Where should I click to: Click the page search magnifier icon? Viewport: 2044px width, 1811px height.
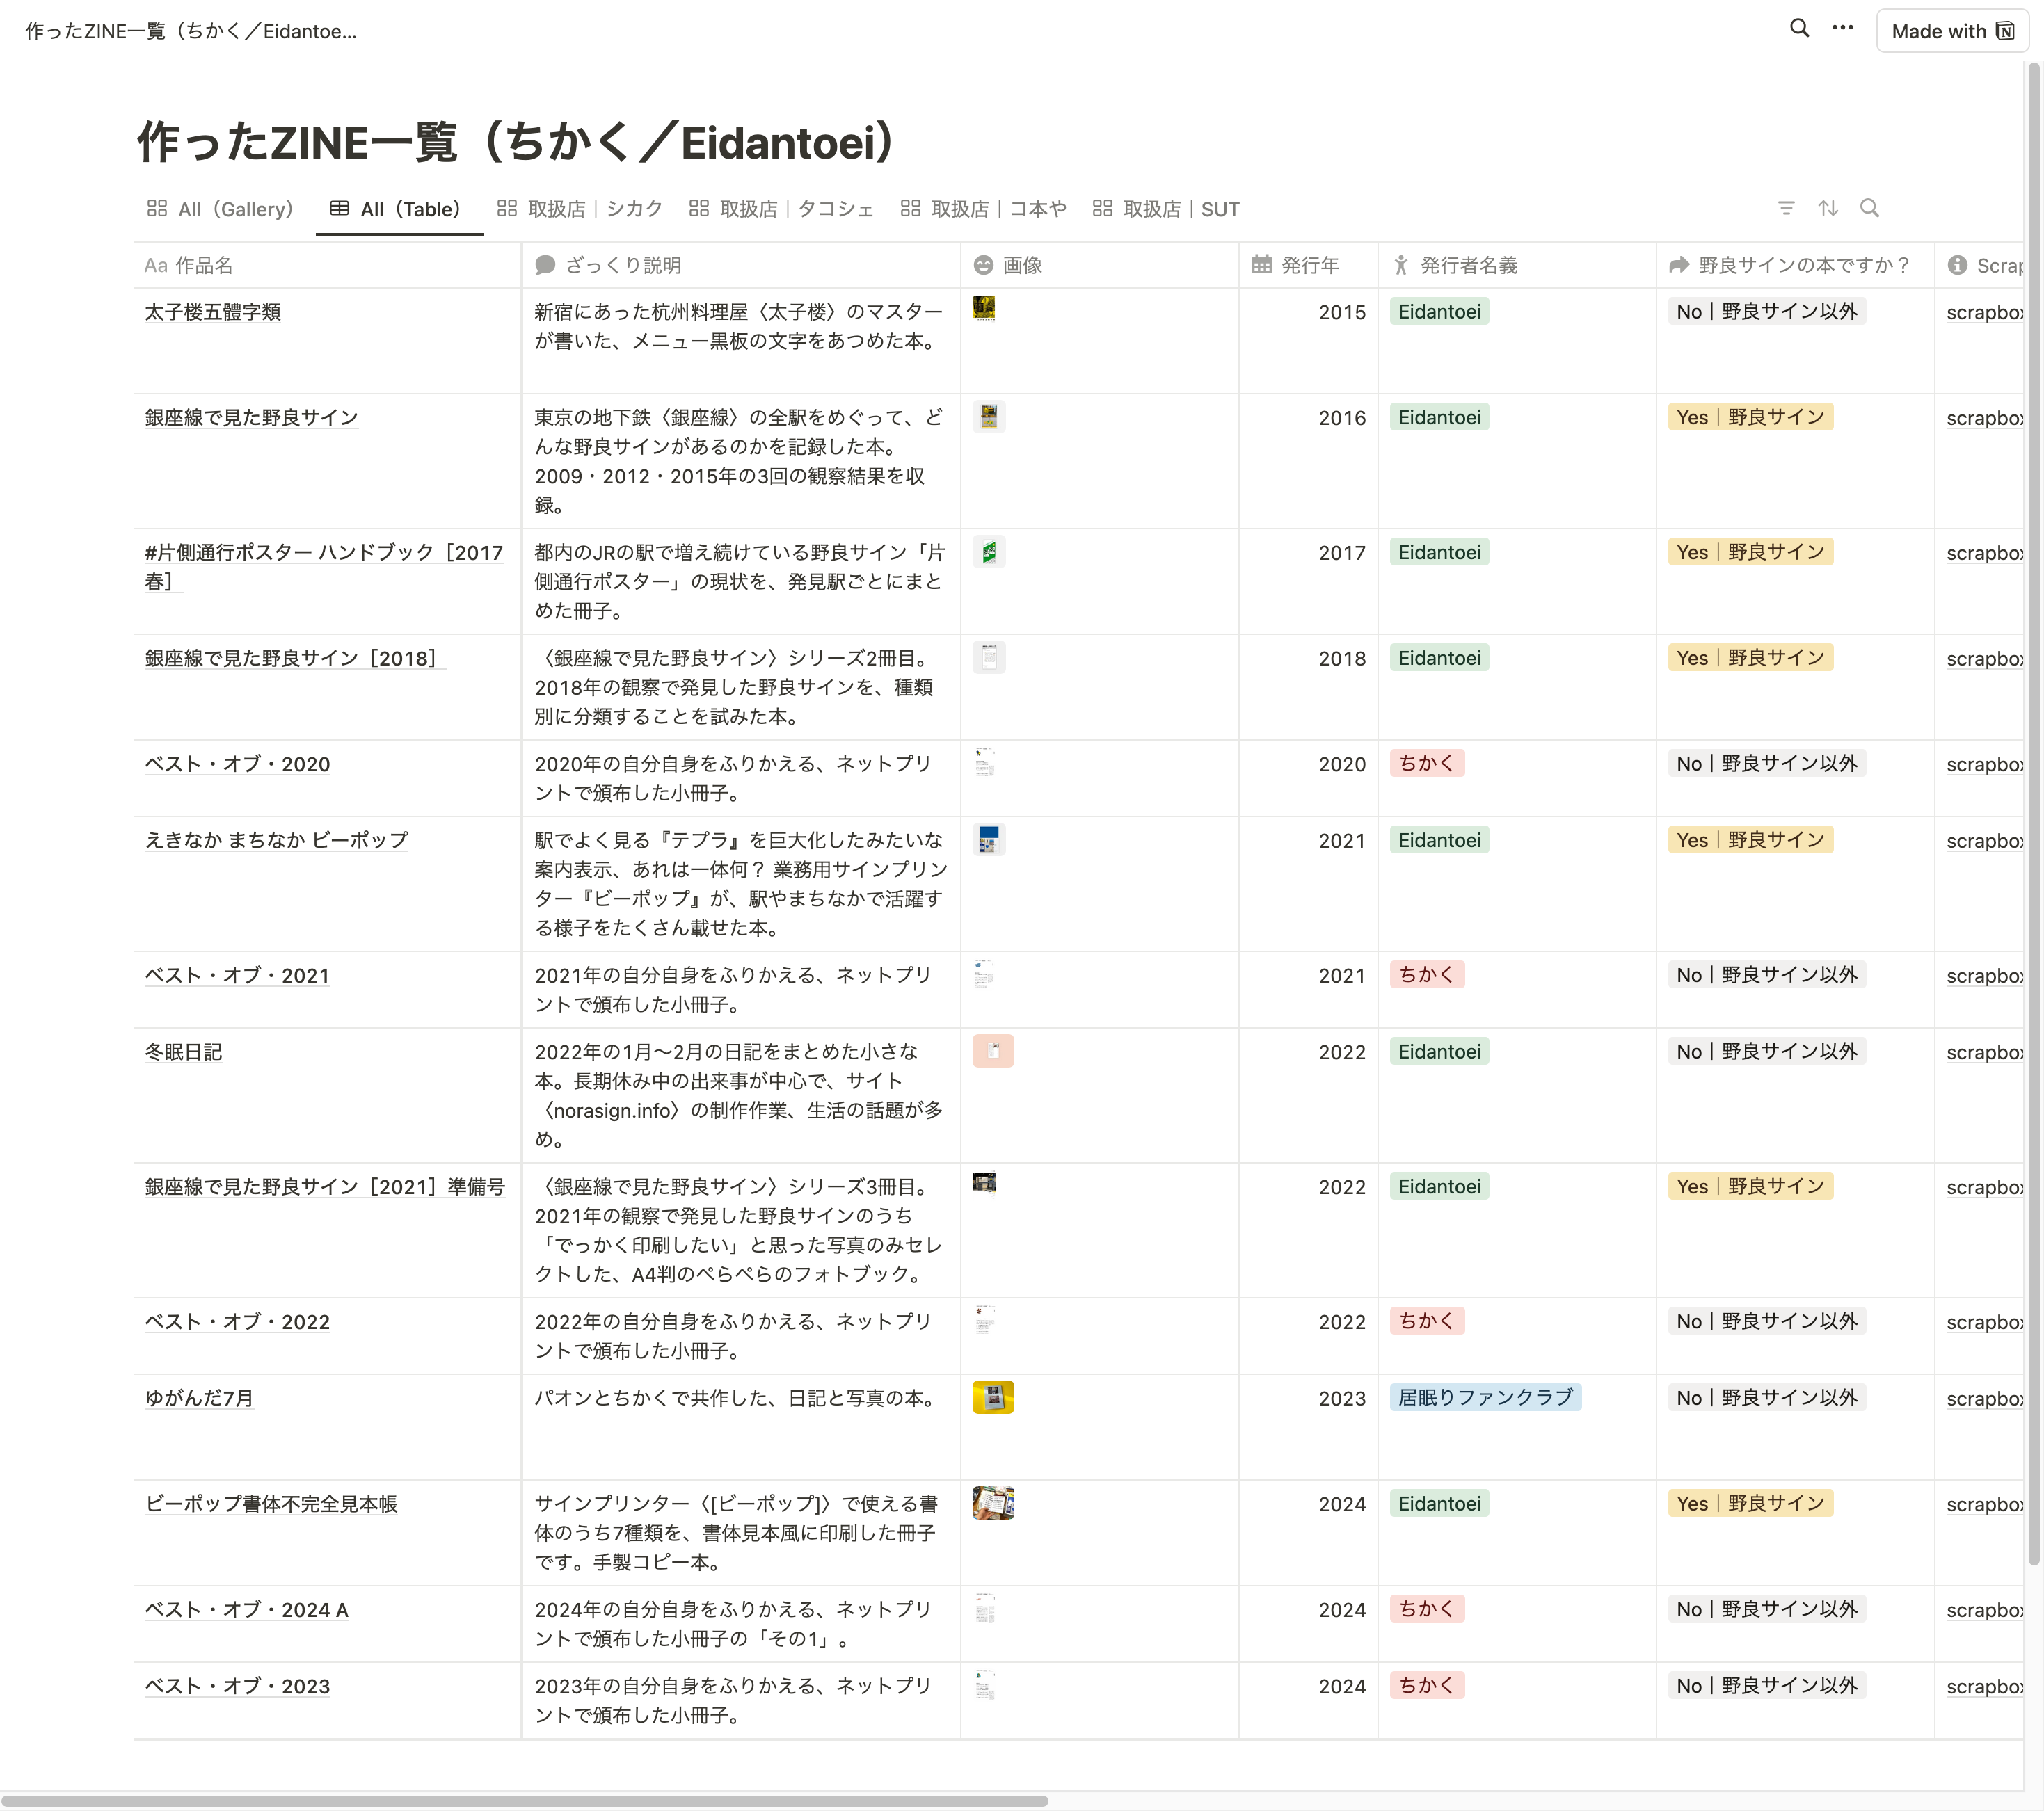tap(1799, 29)
